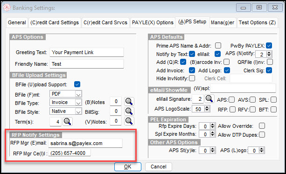Click the (V)Notes value field
286x174 pixels.
(116, 121)
